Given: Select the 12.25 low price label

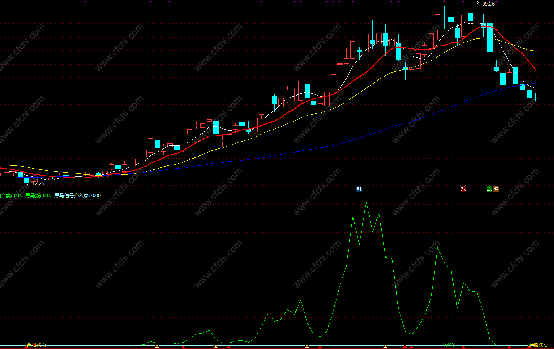Looking at the screenshot, I should click(38, 183).
